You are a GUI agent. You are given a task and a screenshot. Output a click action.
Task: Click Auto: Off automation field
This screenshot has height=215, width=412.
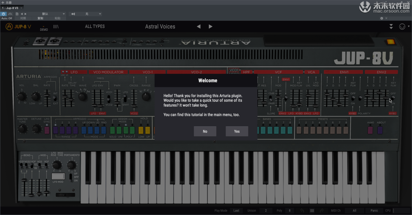pos(7,19)
